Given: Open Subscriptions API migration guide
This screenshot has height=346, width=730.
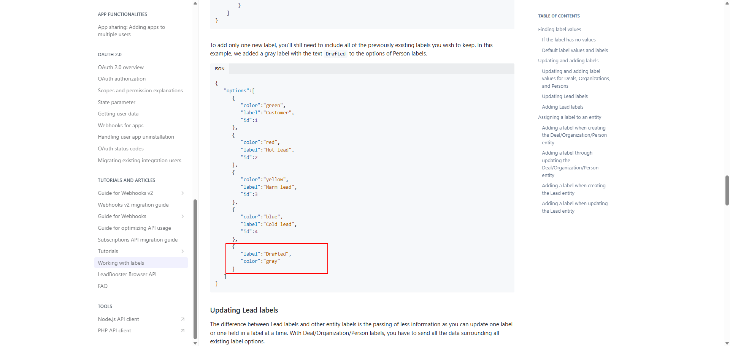Looking at the screenshot, I should click(x=138, y=240).
